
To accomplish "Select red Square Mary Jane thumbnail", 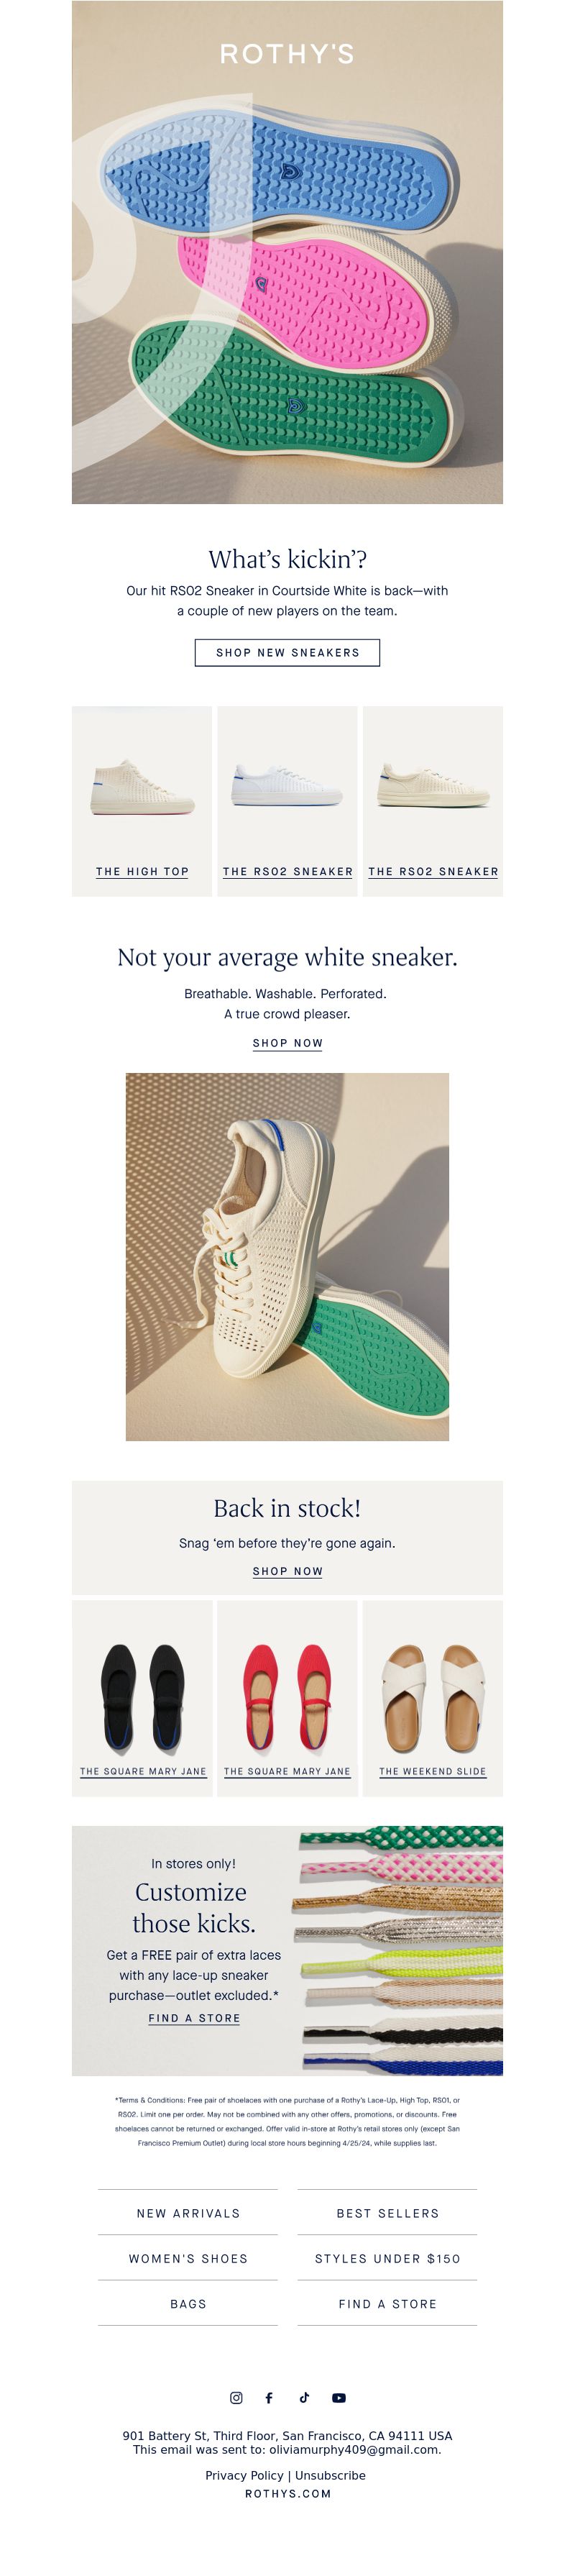I will click(x=287, y=1698).
